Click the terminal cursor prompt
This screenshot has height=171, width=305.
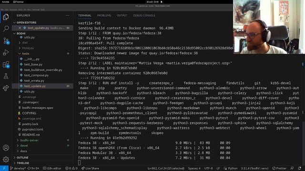click(80, 163)
